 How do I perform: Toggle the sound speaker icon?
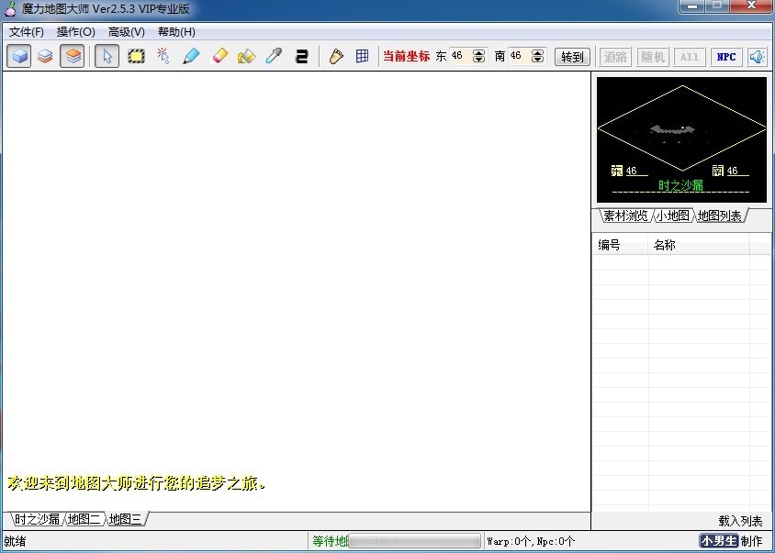[757, 56]
